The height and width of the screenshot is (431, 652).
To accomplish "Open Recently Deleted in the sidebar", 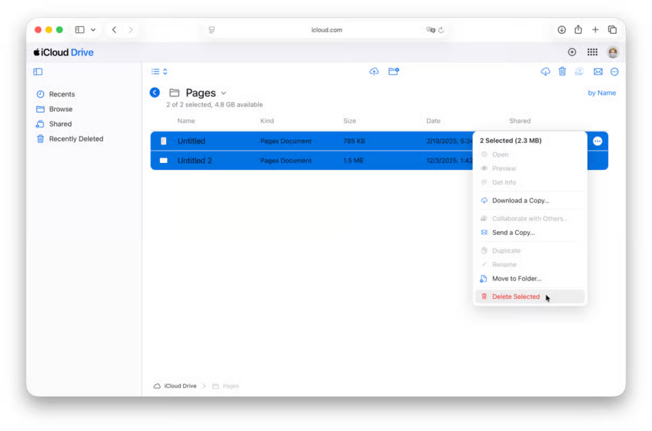I will pos(76,139).
